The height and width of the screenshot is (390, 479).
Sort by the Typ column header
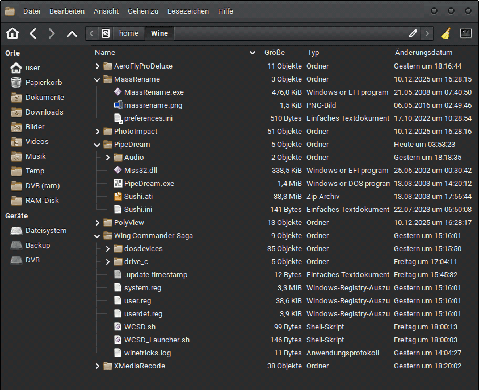[313, 53]
